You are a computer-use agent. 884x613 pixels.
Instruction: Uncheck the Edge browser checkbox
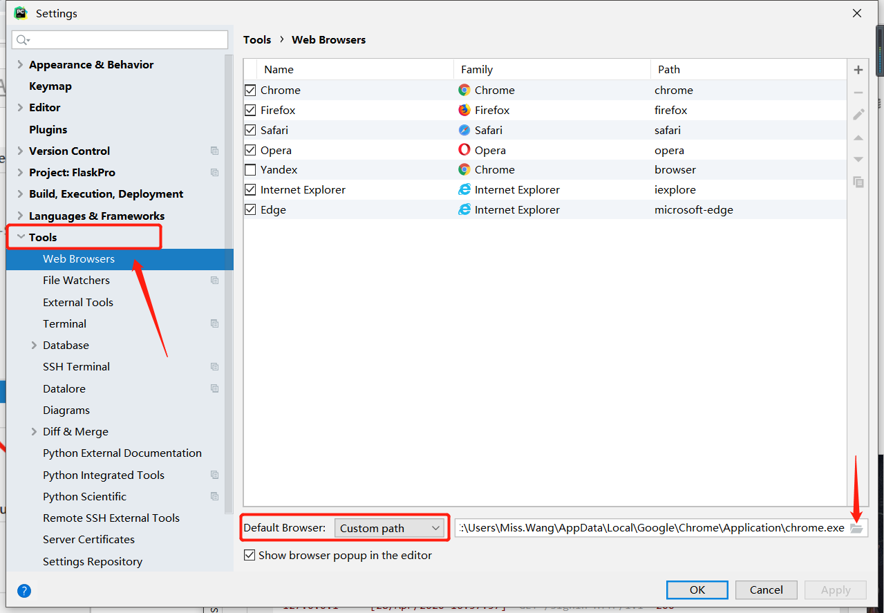pyautogui.click(x=250, y=209)
